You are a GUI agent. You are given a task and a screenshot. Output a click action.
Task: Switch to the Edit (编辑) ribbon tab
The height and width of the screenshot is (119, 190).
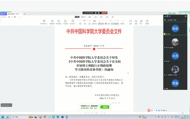coord(90,17)
